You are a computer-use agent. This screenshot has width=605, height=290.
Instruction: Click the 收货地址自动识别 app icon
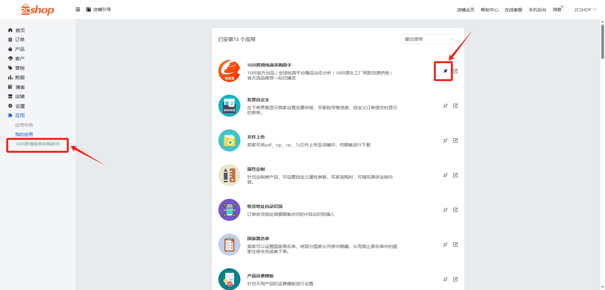point(229,210)
